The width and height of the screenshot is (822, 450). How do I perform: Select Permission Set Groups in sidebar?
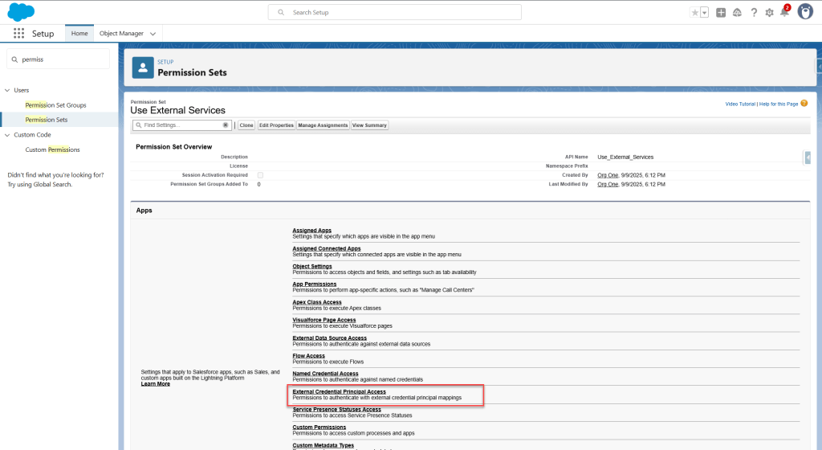pyautogui.click(x=55, y=105)
